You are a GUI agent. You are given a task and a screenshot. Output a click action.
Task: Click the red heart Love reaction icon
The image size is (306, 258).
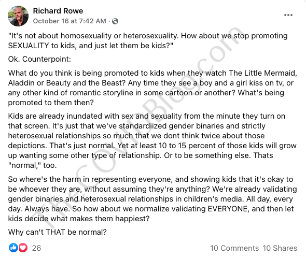pyautogui.click(x=23, y=248)
